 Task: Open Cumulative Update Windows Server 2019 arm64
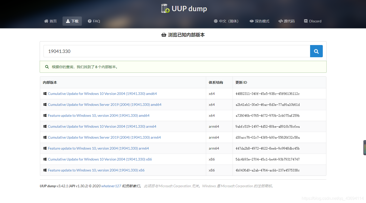coord(104,137)
